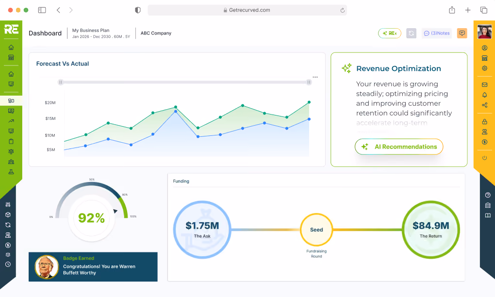Click the share icon in the yellow sidebar
Viewport: 495px width, 297px height.
[485, 105]
